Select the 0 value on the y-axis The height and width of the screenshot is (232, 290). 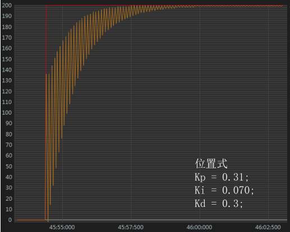10,220
